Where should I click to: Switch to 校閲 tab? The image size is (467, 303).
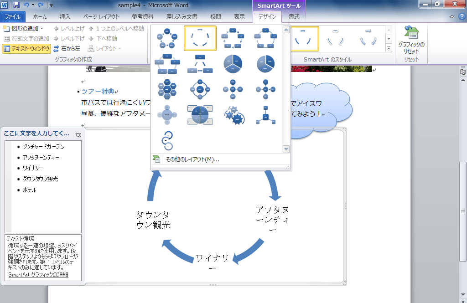tap(216, 17)
